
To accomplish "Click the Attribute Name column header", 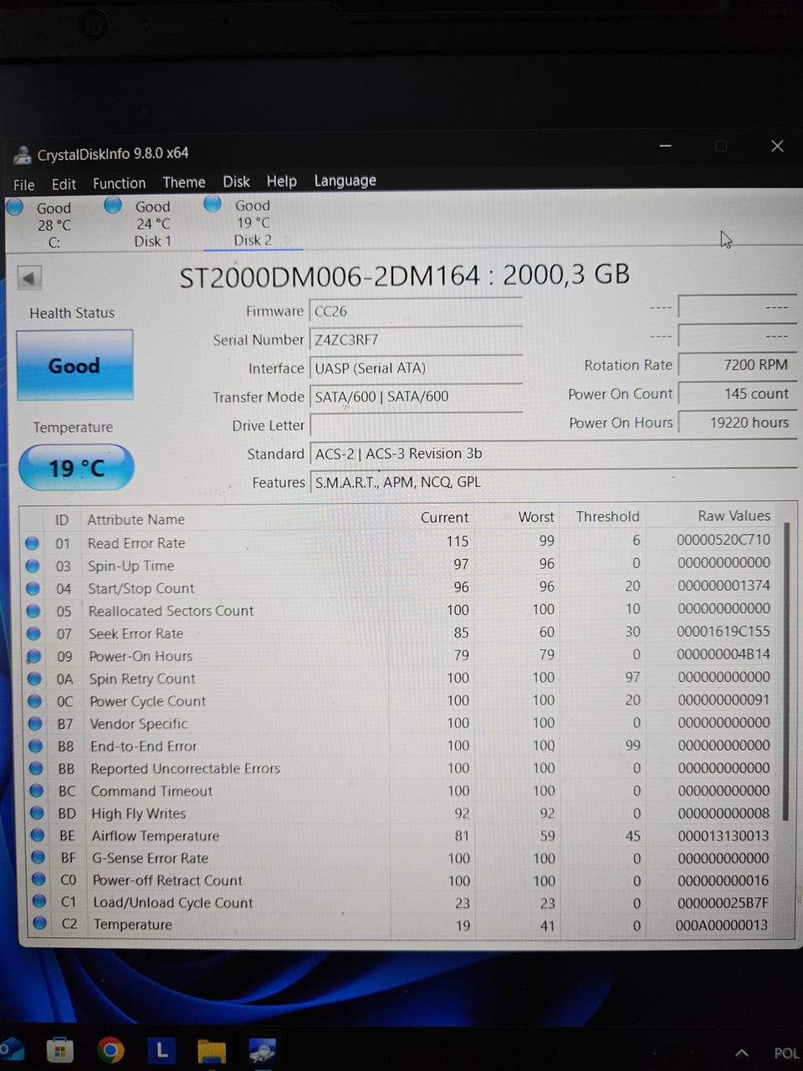I will [x=136, y=520].
